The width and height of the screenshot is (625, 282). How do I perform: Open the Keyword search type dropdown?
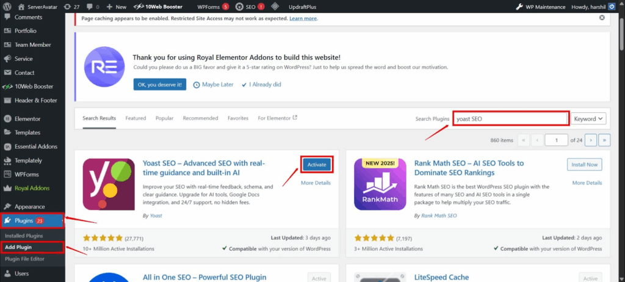(588, 119)
